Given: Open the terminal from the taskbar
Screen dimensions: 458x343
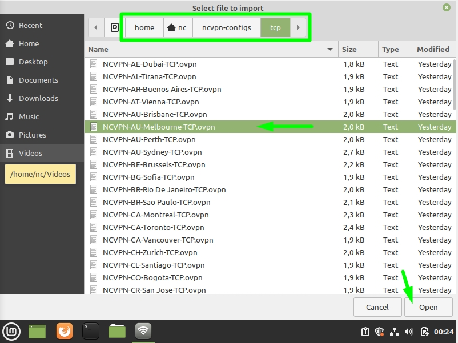Looking at the screenshot, I should pyautogui.click(x=90, y=331).
